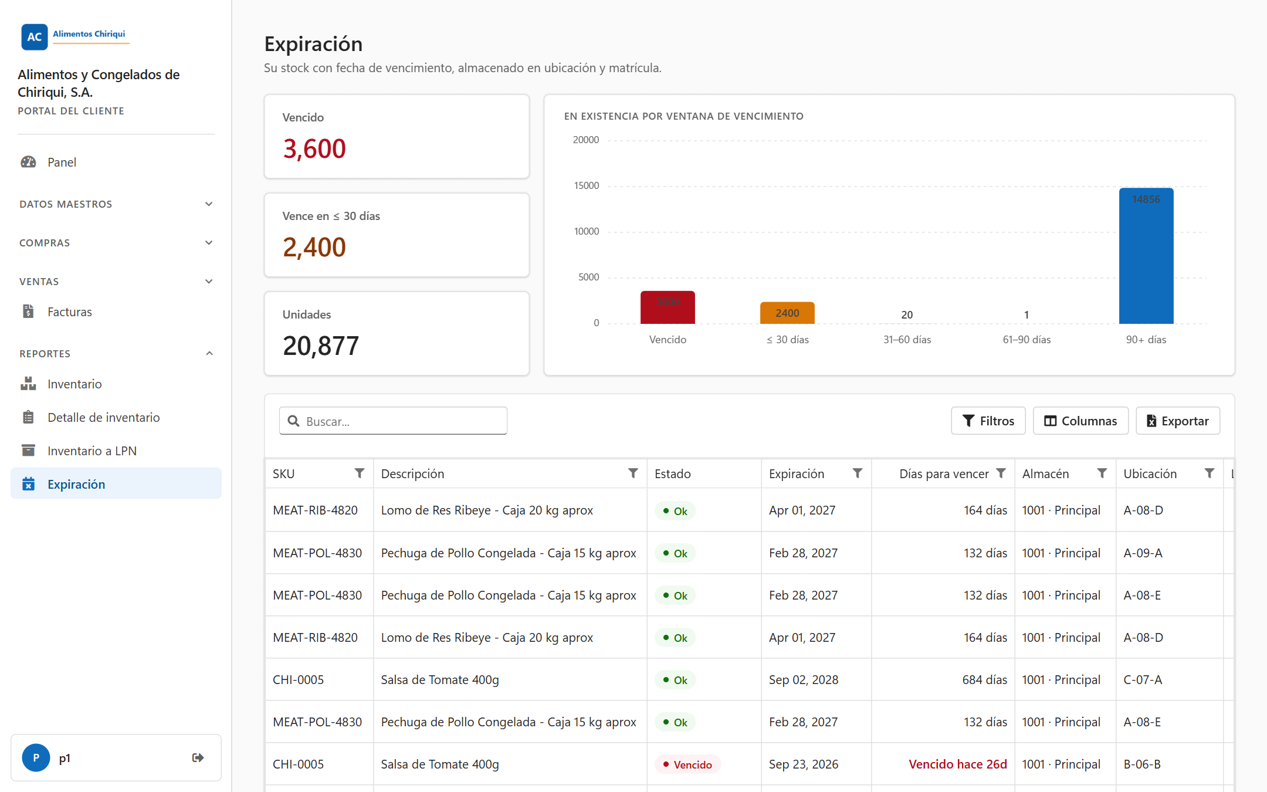Click the Expiración column filter icon
This screenshot has width=1267, height=792.
click(858, 473)
